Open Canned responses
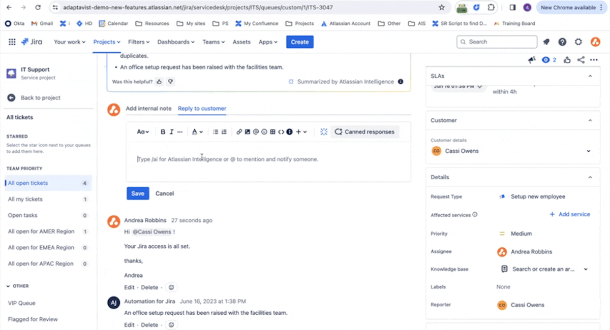This screenshot has height=330, width=610. click(364, 132)
